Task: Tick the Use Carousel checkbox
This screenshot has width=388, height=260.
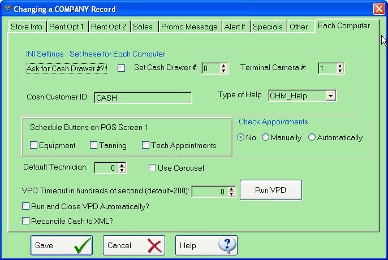Action: coord(152,167)
